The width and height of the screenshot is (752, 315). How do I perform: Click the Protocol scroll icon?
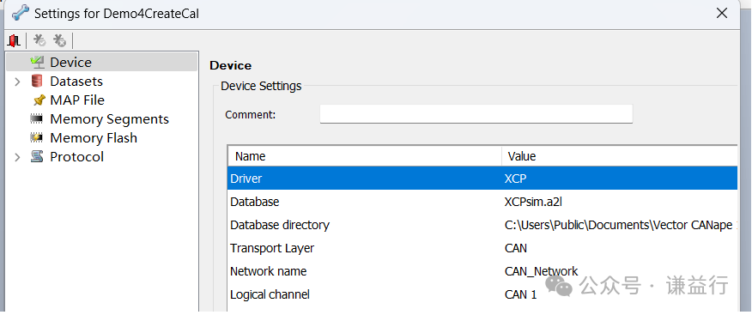click(37, 157)
